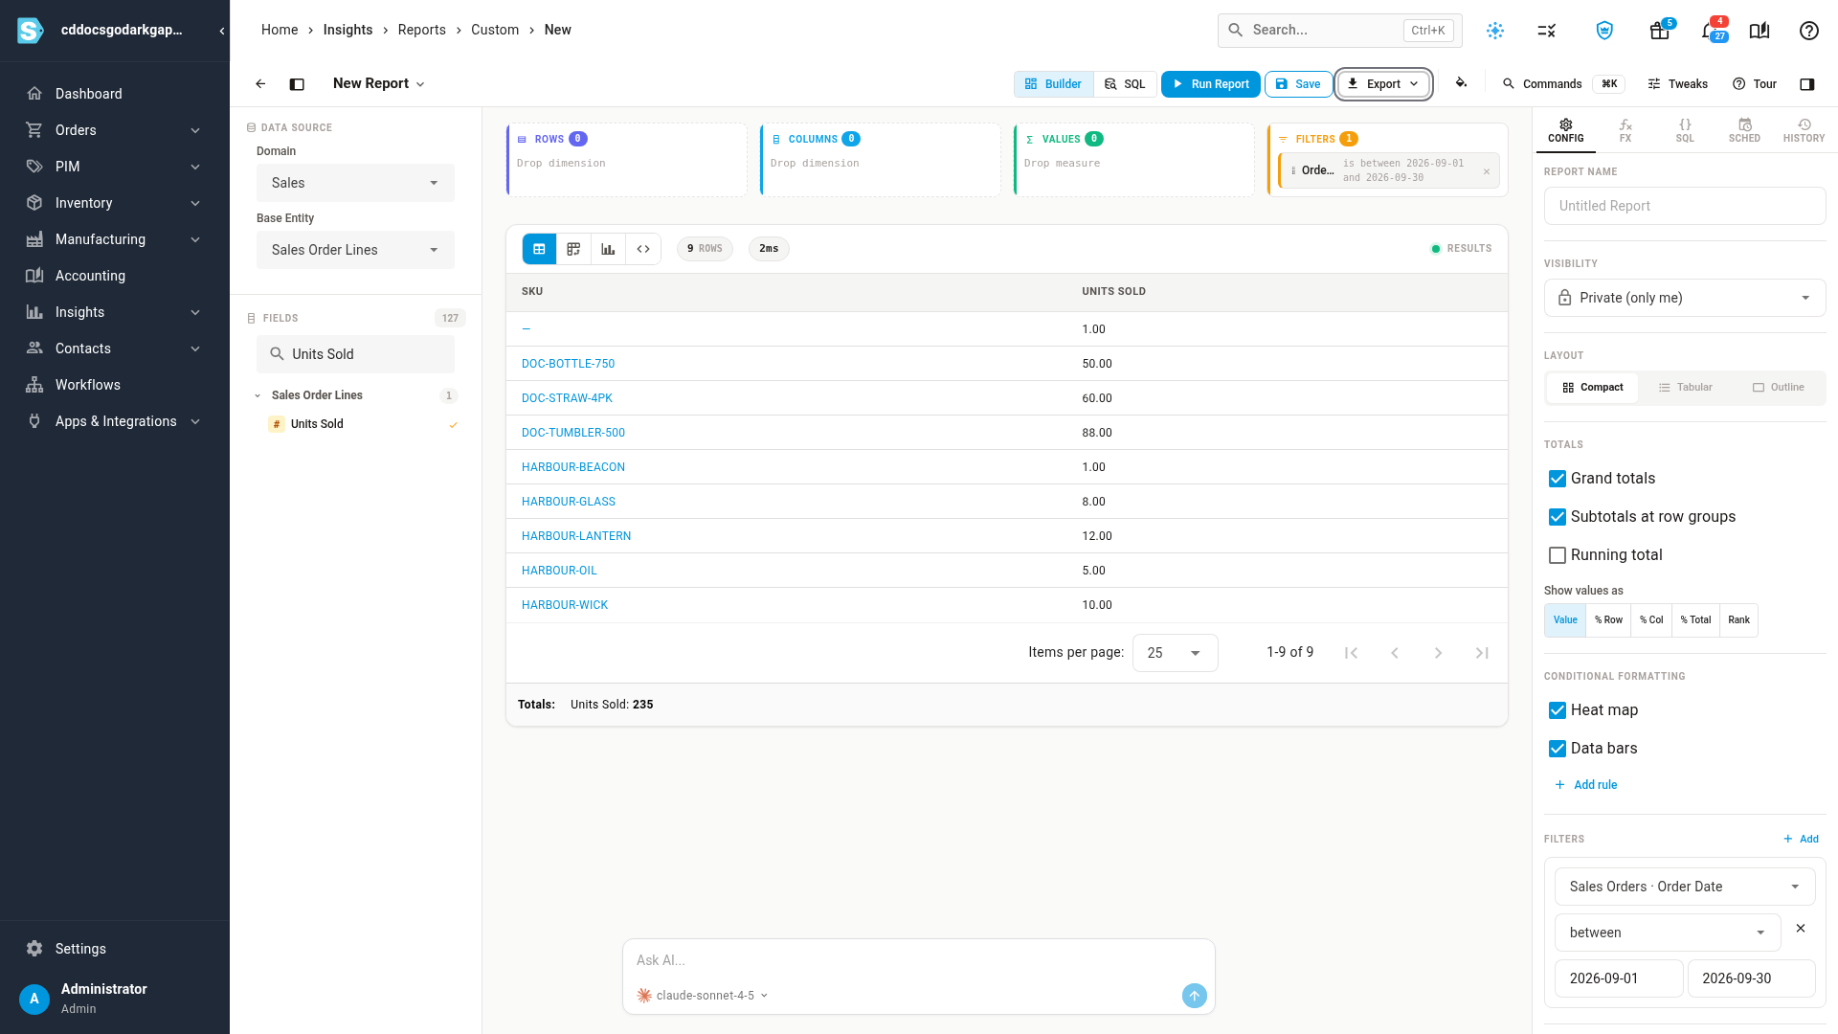Uncheck the Grand totals checkbox
Viewport: 1838px width, 1034px height.
[x=1558, y=479]
